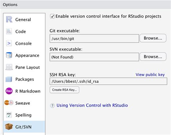The height and width of the screenshot is (135, 171).
Task: Click the Rmd R Markdown icon
Action: tap(9, 91)
